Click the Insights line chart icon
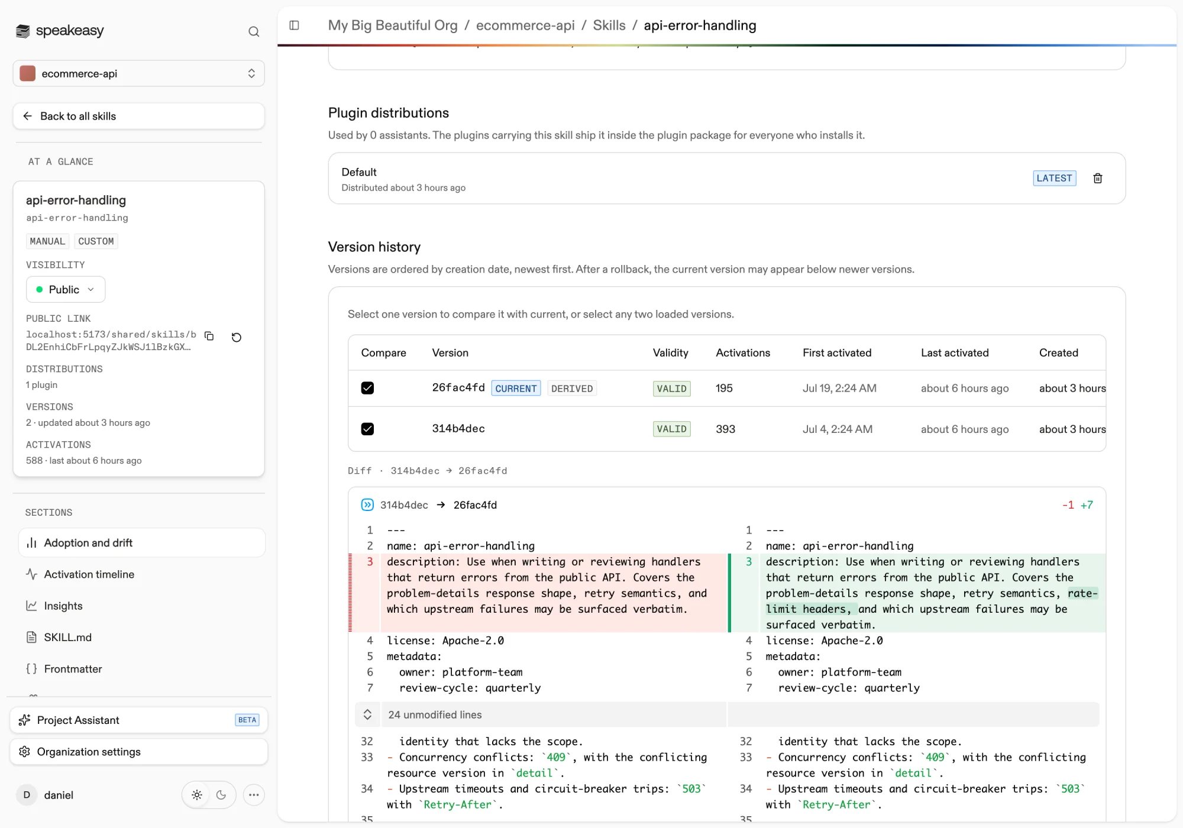Viewport: 1183px width, 828px height. pyautogui.click(x=32, y=606)
